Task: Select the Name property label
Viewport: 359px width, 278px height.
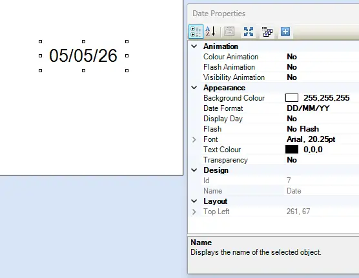Action: 213,191
